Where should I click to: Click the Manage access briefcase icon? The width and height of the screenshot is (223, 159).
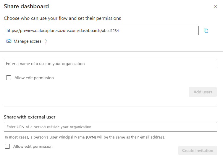[x=9, y=41]
